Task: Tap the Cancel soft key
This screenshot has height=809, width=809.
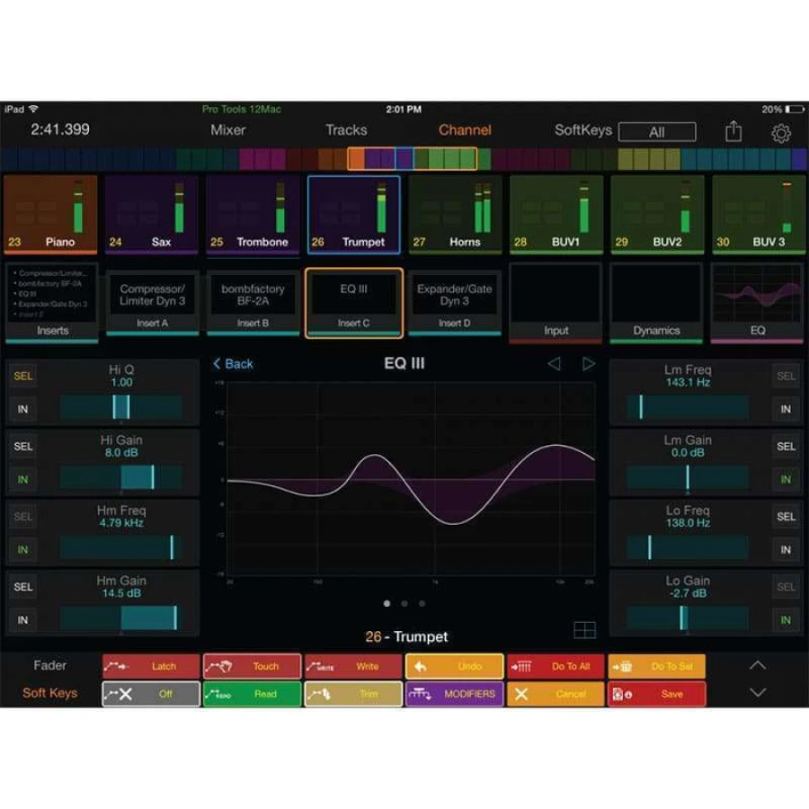Action: pos(556,694)
